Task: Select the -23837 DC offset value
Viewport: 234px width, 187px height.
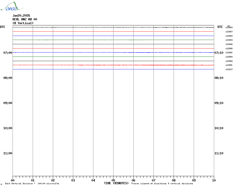Action: pos(229,69)
